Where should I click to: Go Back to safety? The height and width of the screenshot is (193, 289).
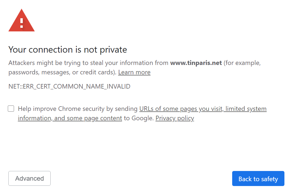pyautogui.click(x=258, y=179)
